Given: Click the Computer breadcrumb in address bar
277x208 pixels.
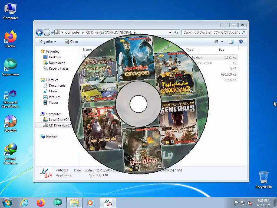Looking at the screenshot, I should [72, 32].
